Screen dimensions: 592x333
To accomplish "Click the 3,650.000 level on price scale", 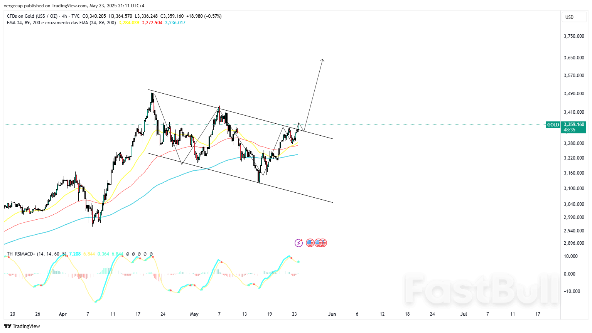I will click(574, 58).
